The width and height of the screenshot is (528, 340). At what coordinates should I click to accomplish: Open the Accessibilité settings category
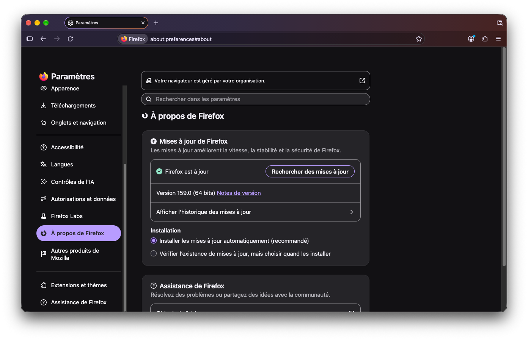[x=79, y=147]
